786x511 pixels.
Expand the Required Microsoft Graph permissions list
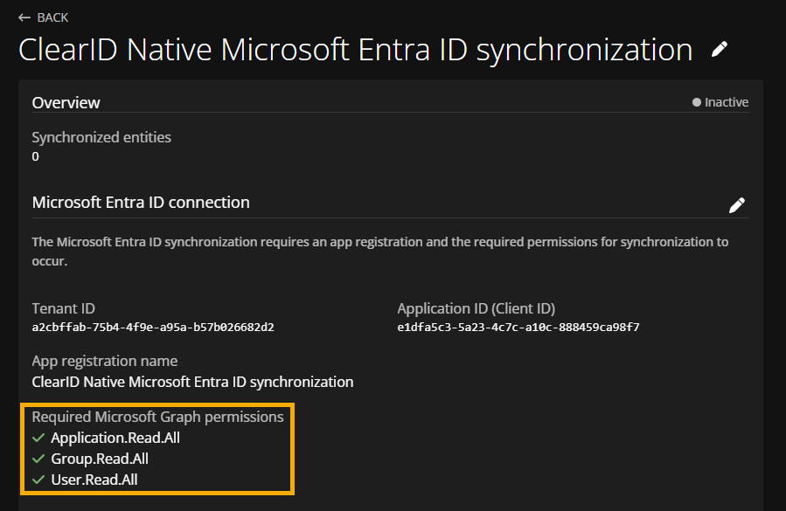tap(157, 417)
